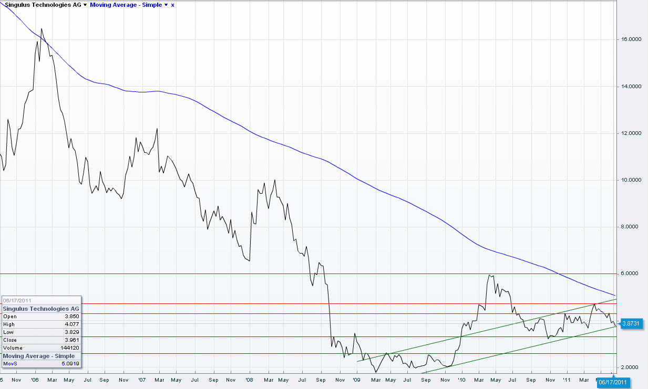Click the Open 3.850 row
Viewport: 648px width, 389px height.
tap(41, 317)
